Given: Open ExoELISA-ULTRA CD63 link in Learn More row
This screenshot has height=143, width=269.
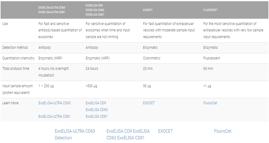Looking at the screenshot, I should click(x=54, y=103).
